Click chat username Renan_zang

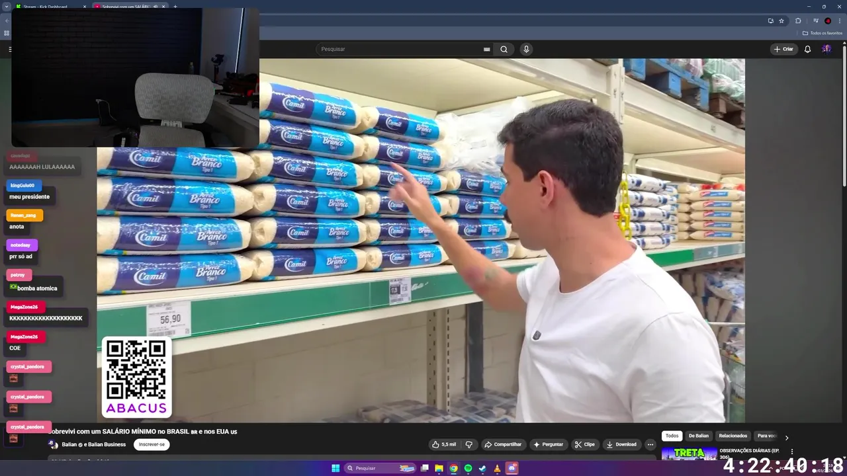click(x=24, y=216)
